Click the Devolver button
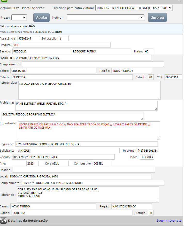187x226 pixels. click(x=158, y=18)
